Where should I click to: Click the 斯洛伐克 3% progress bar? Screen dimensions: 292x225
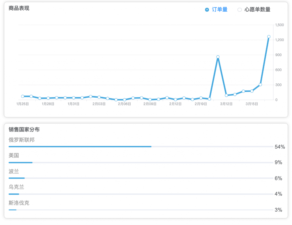point(141,210)
